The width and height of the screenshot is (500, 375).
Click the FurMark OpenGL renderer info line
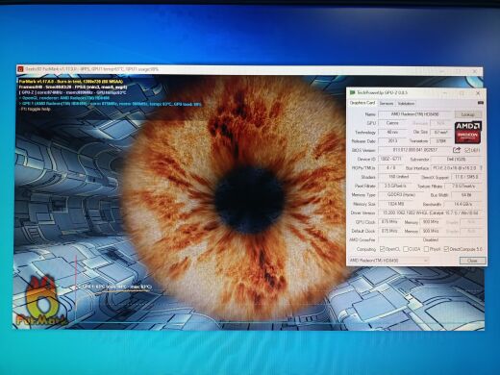64,98
